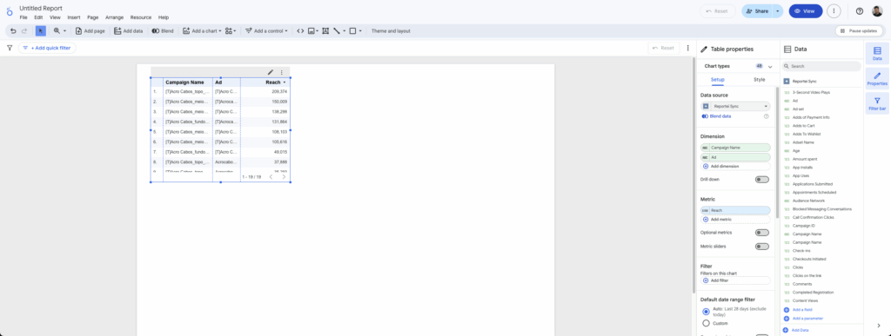This screenshot has width=891, height=336.
Task: Click the Campaign Name dimension chip
Action: [x=736, y=148]
